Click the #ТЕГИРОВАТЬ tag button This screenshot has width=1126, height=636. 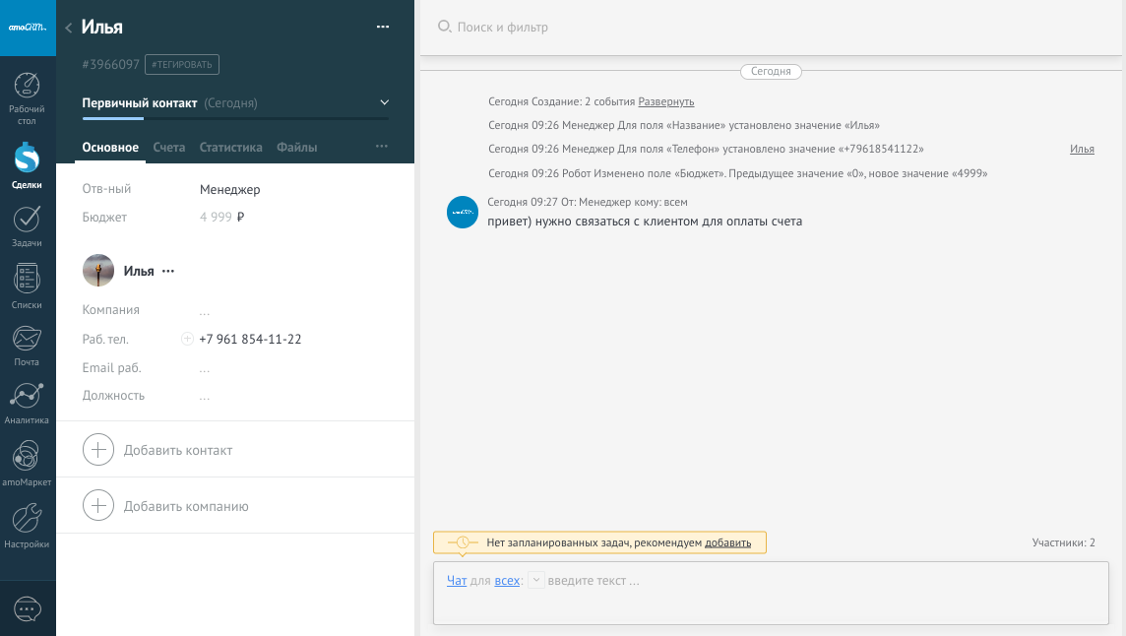tap(182, 64)
